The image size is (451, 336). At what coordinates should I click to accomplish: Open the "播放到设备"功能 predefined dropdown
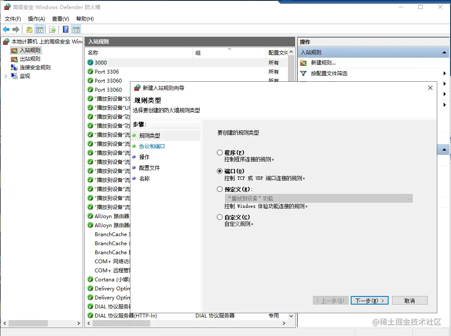[318, 198]
